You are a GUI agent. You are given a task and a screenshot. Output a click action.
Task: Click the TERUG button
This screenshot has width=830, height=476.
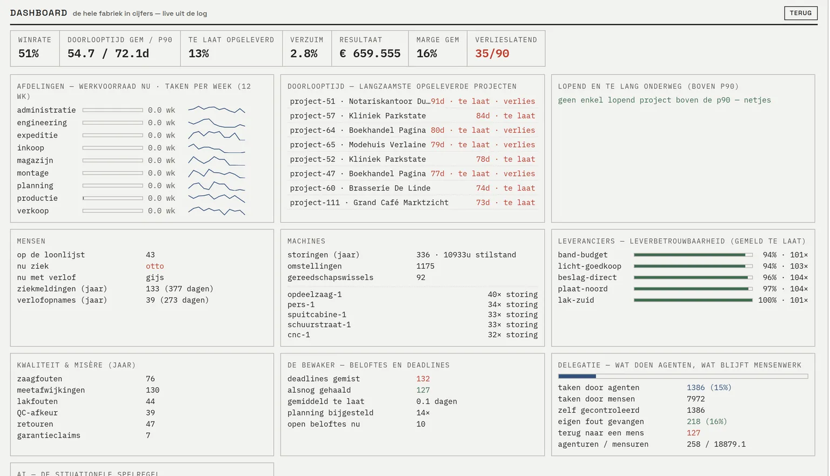click(x=801, y=13)
